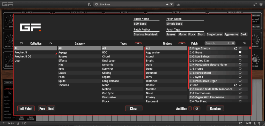Open the SSM Bass patch name dropdown
Image resolution: width=265 pixels, height=126 pixels.
pos(134,4)
